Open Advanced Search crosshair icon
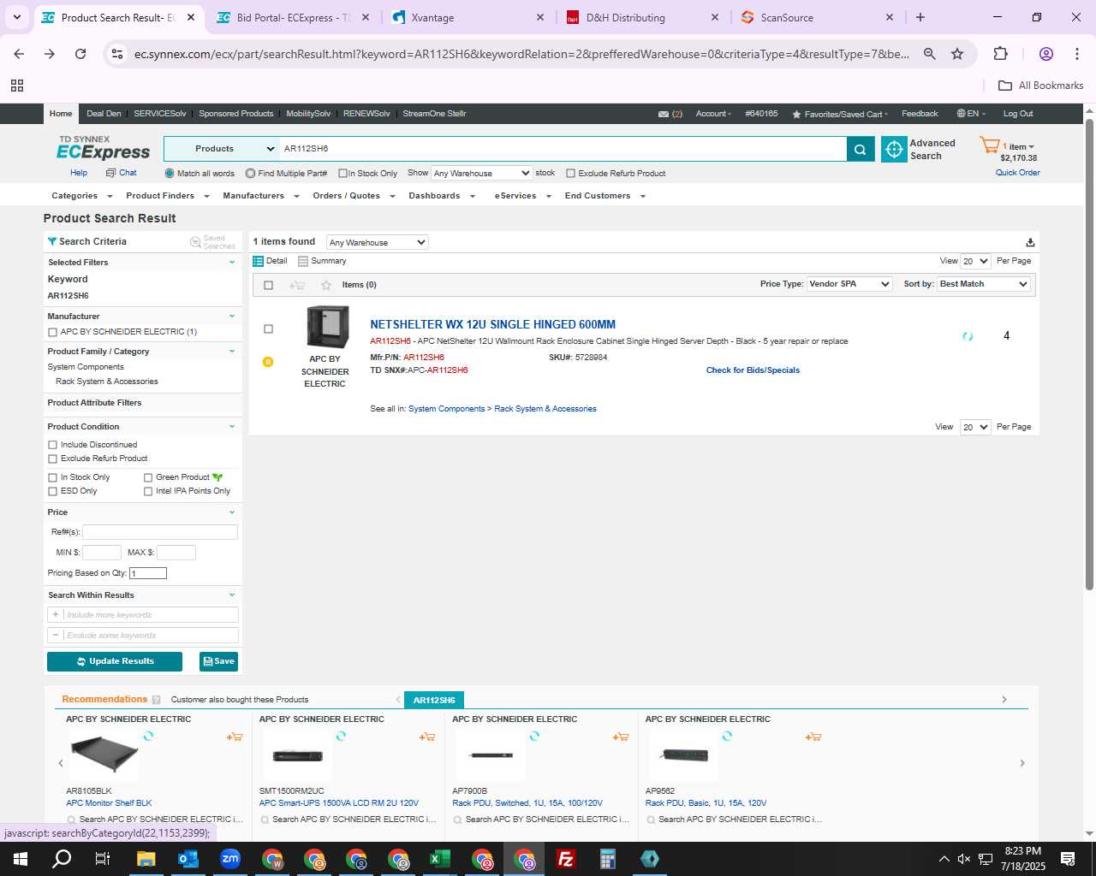Image resolution: width=1096 pixels, height=876 pixels. [x=894, y=149]
